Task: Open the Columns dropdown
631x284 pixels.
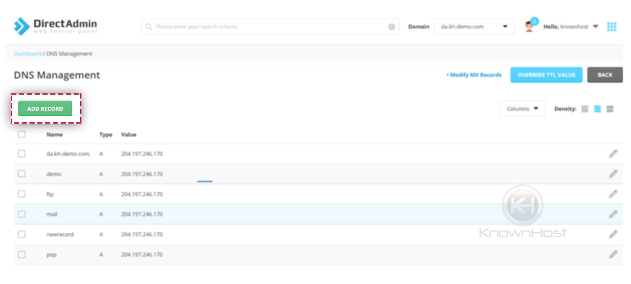Action: tap(522, 108)
